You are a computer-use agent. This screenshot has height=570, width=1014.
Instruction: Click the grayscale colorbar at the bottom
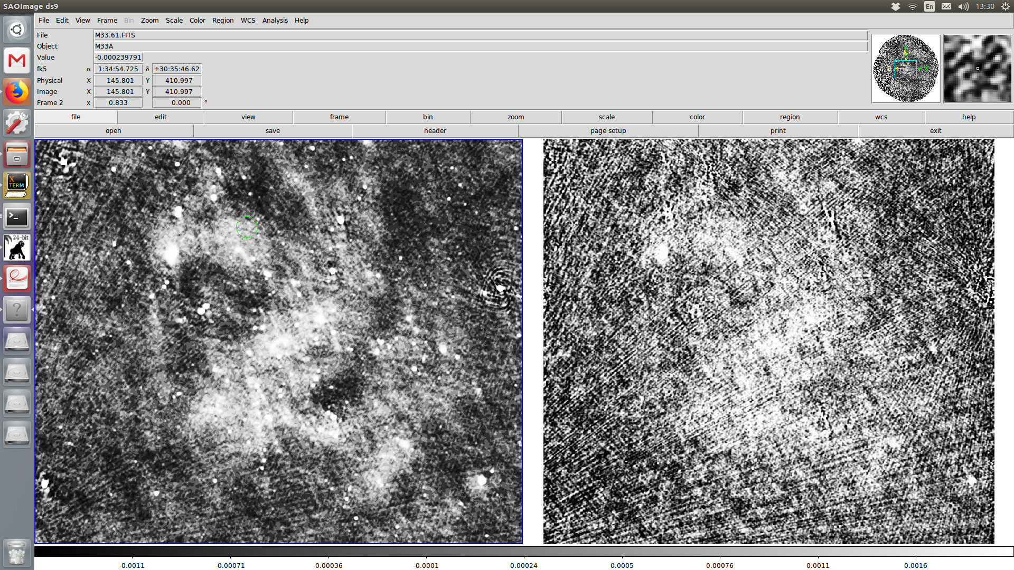pos(523,551)
